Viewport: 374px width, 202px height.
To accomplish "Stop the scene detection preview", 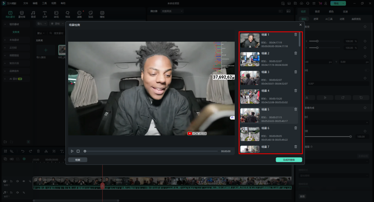I will point(78,151).
